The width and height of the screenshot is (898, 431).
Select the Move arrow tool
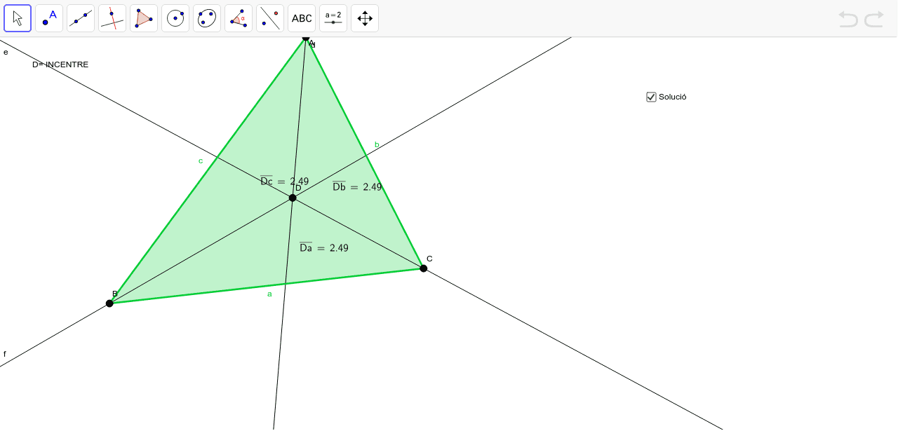[18, 18]
